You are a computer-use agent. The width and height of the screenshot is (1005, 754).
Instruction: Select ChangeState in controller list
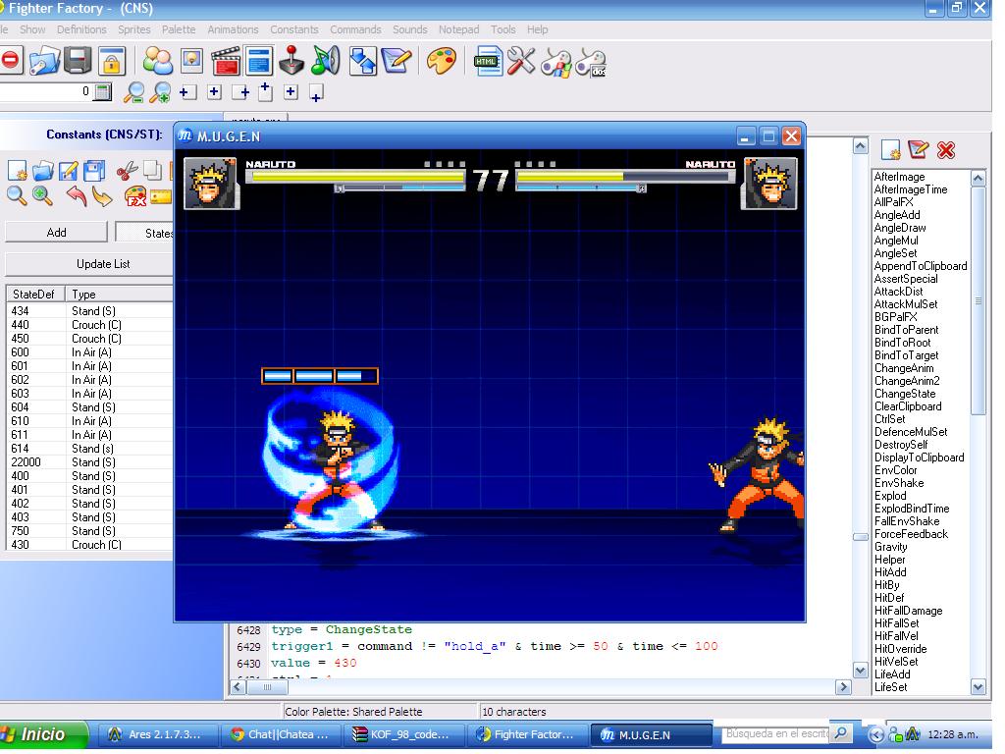[x=905, y=394]
